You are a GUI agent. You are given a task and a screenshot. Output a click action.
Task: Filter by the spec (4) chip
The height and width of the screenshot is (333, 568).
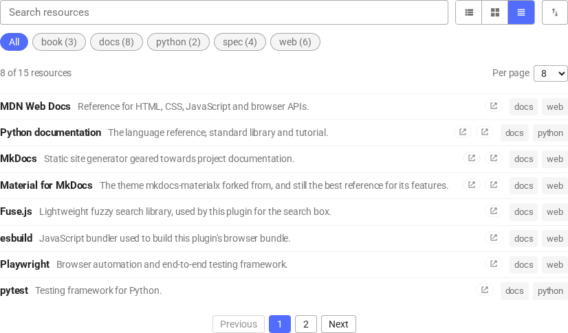coord(240,42)
